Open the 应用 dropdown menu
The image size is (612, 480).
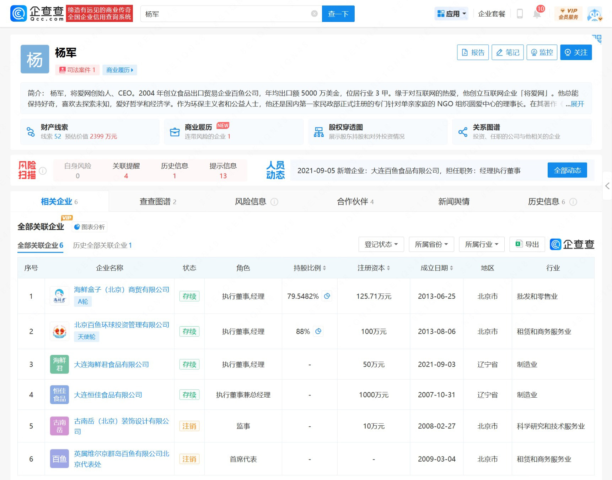click(451, 14)
